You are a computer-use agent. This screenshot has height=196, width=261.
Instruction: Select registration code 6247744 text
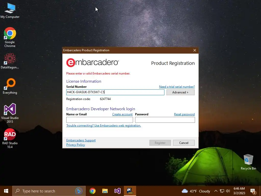pyautogui.click(x=105, y=99)
